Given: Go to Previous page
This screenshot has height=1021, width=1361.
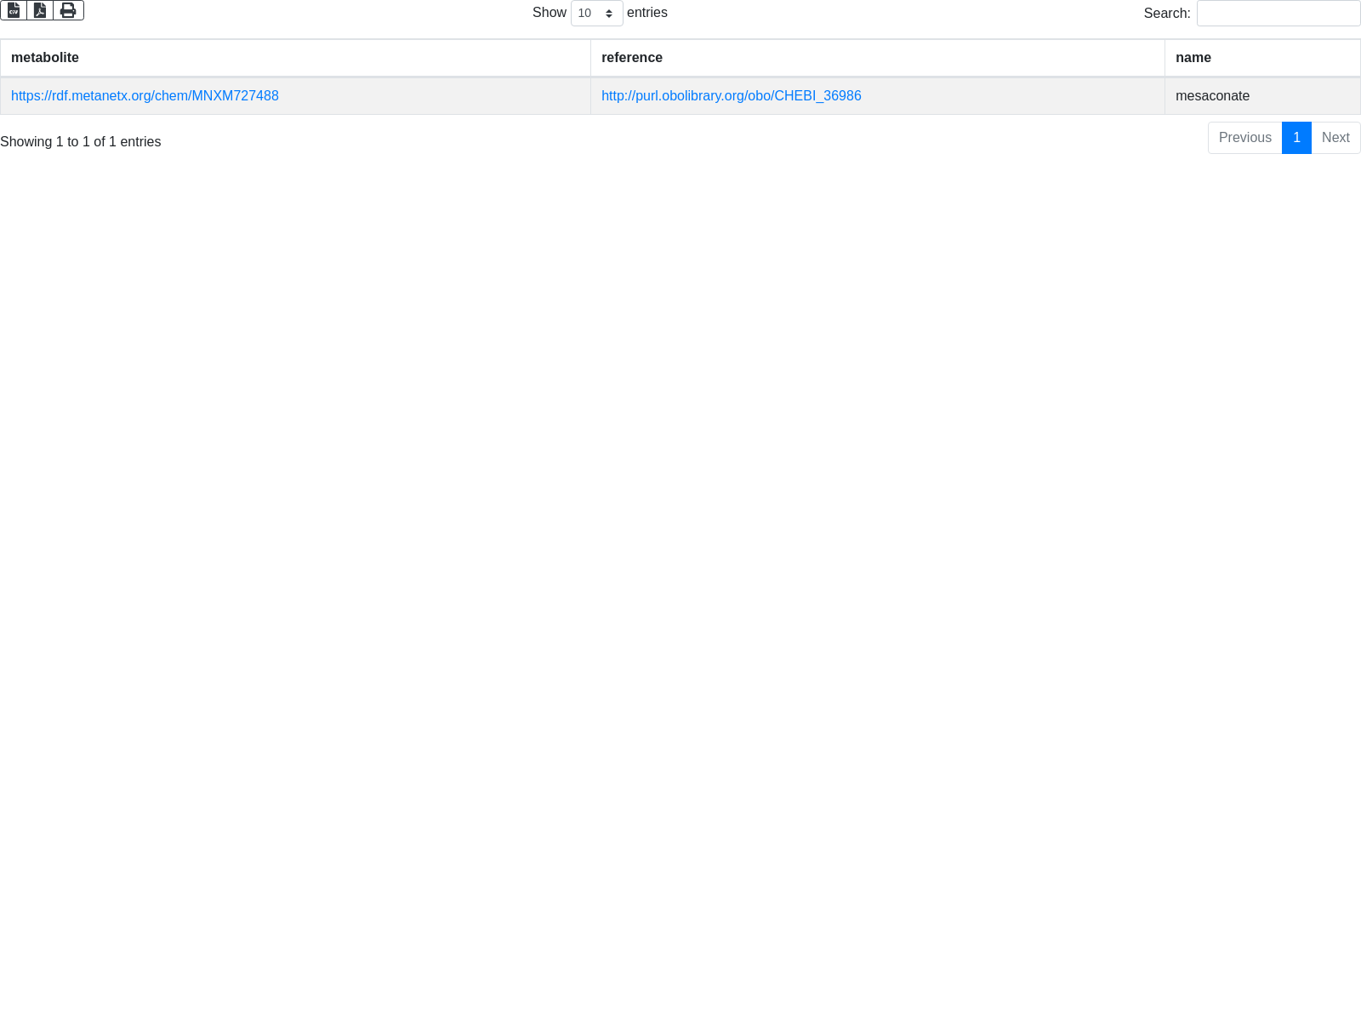Looking at the screenshot, I should [1244, 138].
